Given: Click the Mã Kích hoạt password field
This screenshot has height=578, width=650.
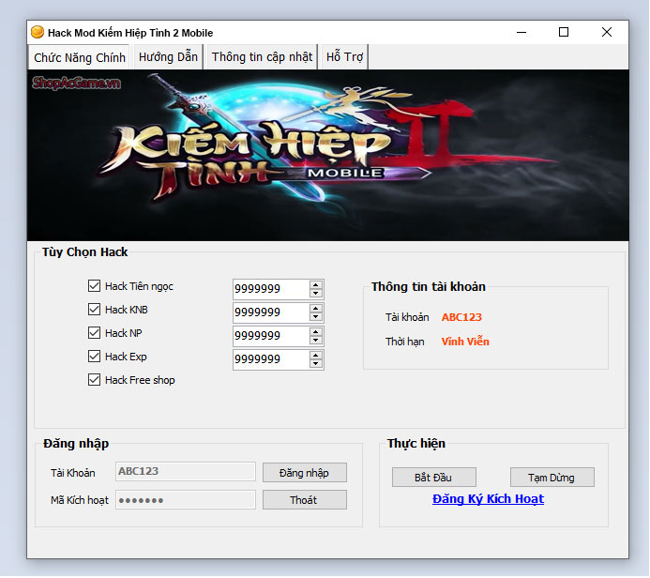Looking at the screenshot, I should point(186,500).
